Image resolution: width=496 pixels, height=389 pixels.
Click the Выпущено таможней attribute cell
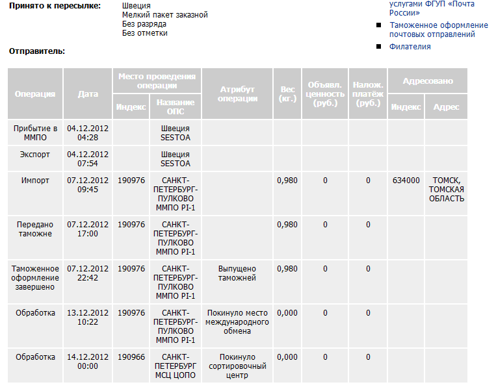click(237, 273)
